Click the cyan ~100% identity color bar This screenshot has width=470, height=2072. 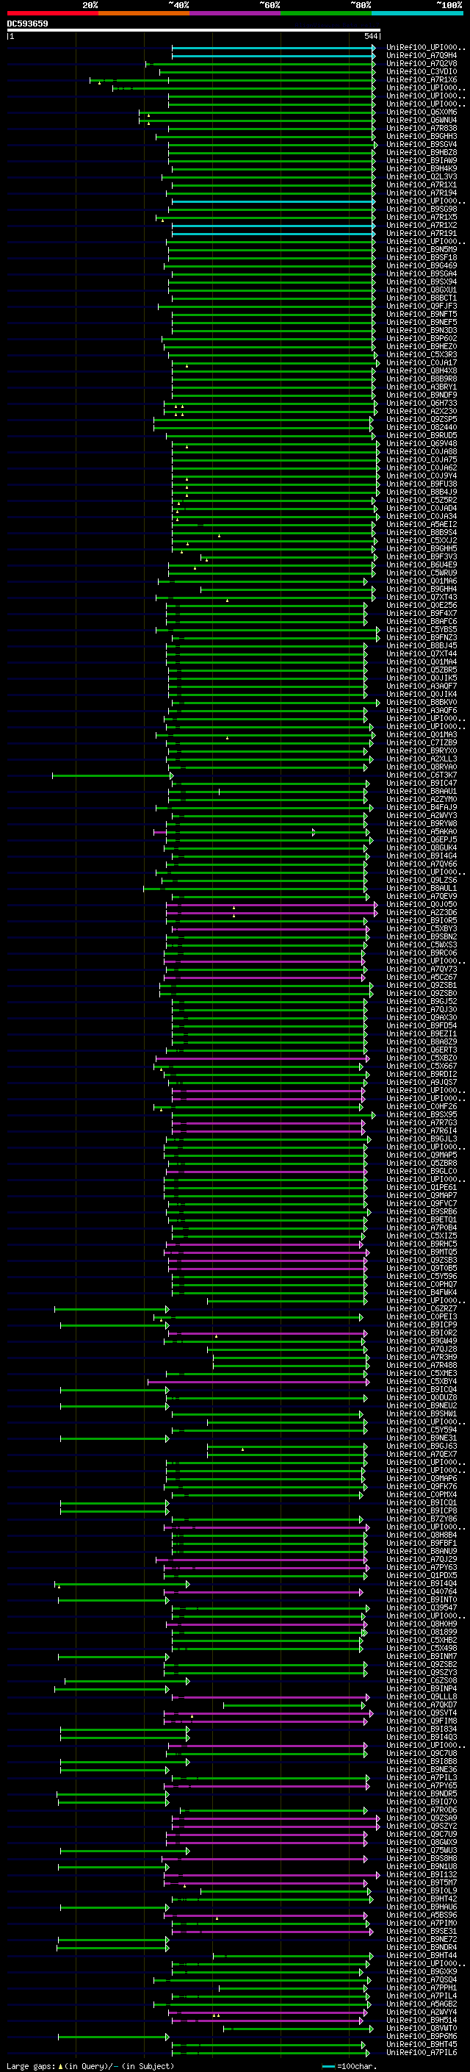417,13
